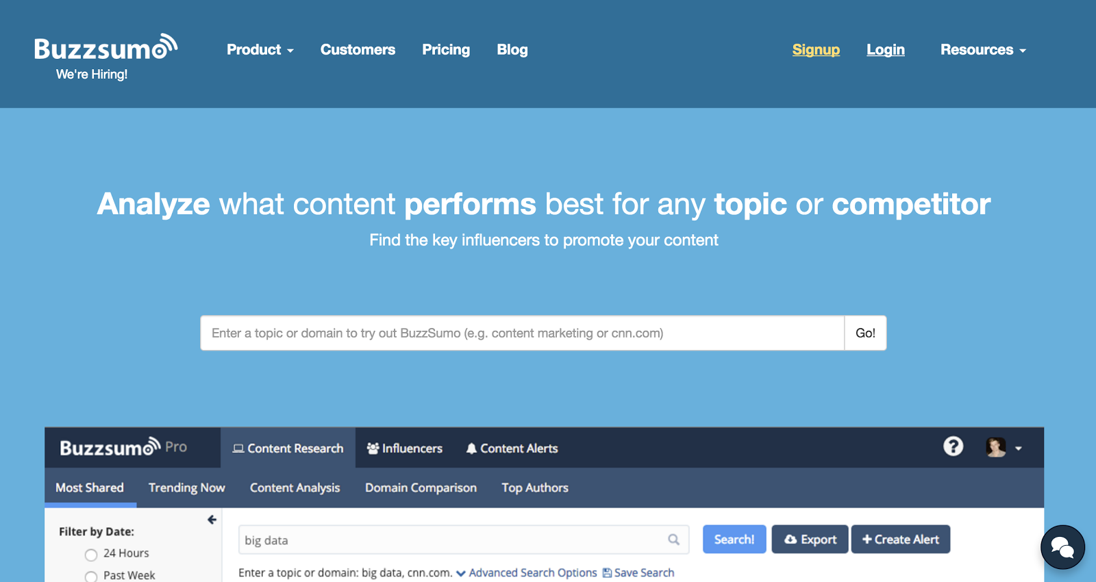Select the Past Week date filter

click(91, 577)
